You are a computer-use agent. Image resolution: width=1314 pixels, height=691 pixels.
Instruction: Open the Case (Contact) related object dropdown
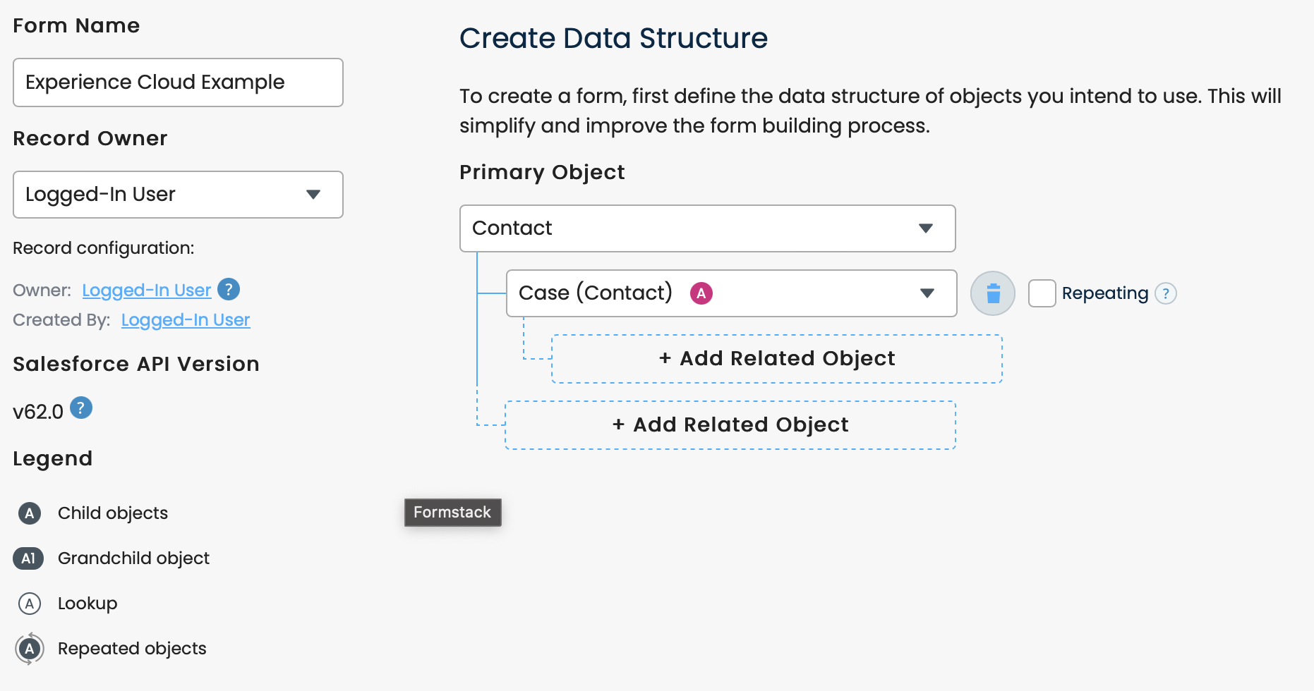tap(731, 293)
